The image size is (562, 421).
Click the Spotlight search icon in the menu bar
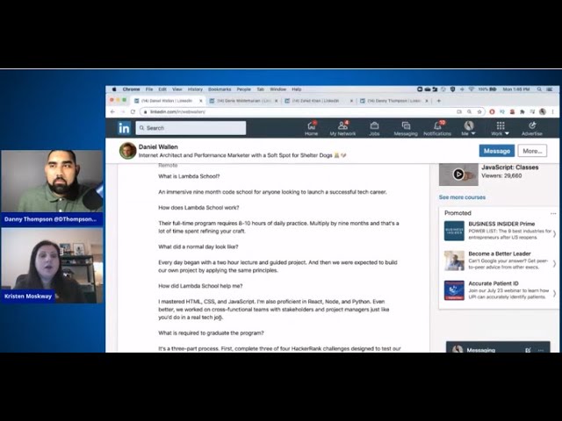539,89
